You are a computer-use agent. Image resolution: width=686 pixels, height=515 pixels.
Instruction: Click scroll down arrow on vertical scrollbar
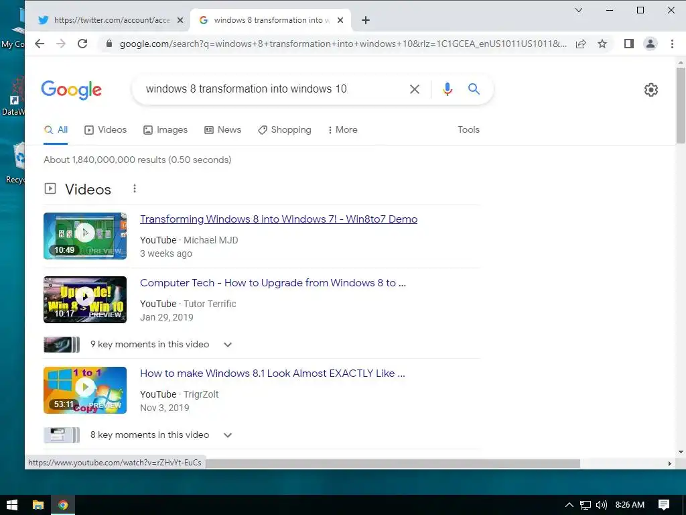[x=681, y=451]
